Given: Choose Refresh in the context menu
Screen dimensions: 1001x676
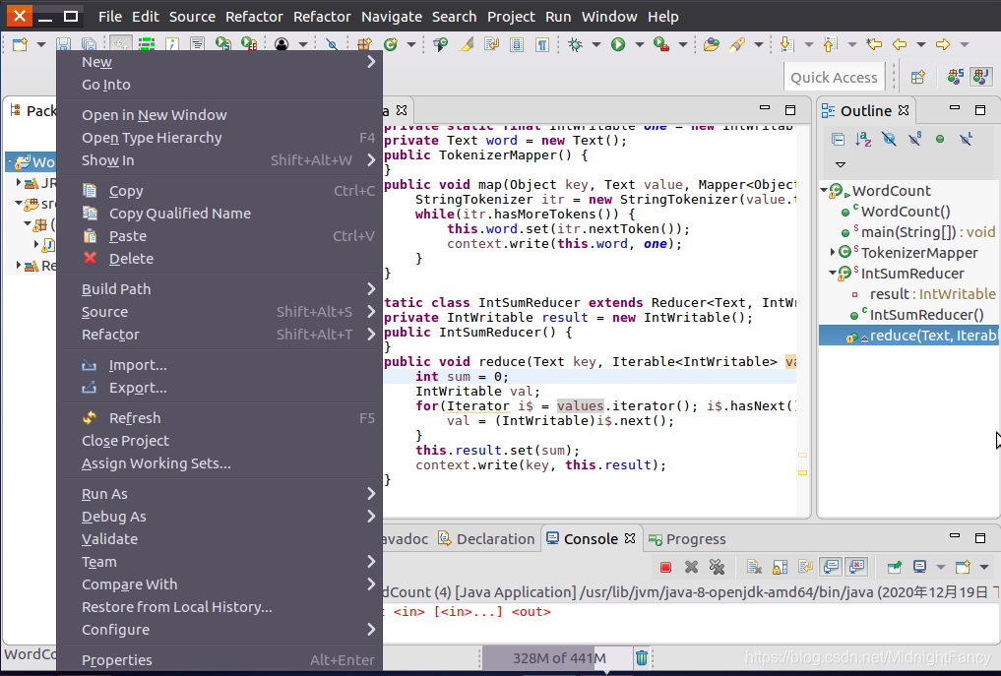Looking at the screenshot, I should 220,418.
